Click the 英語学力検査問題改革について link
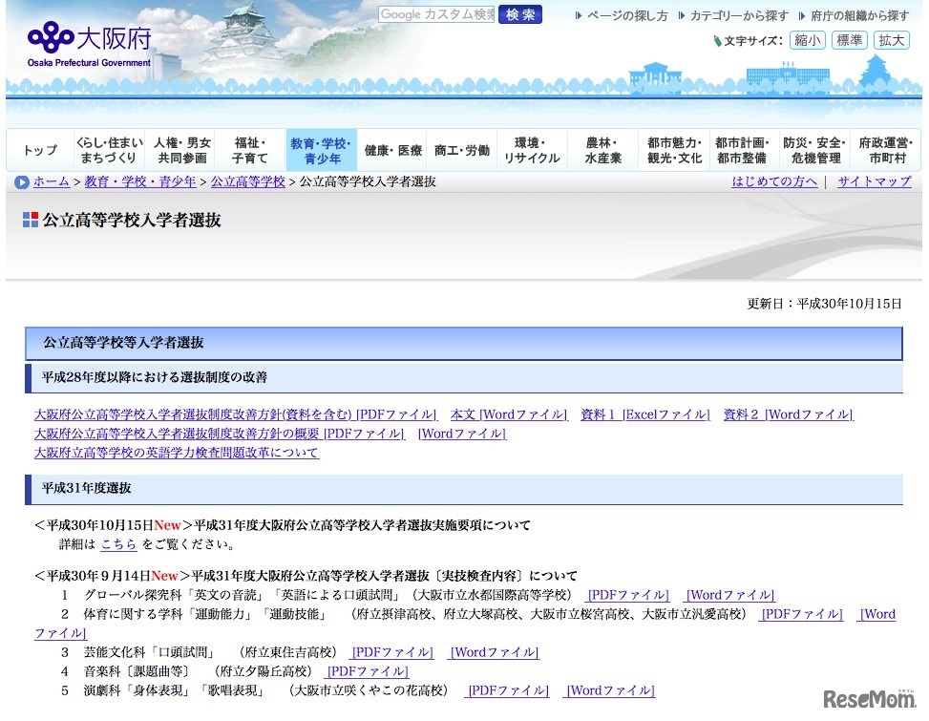 pyautogui.click(x=177, y=453)
